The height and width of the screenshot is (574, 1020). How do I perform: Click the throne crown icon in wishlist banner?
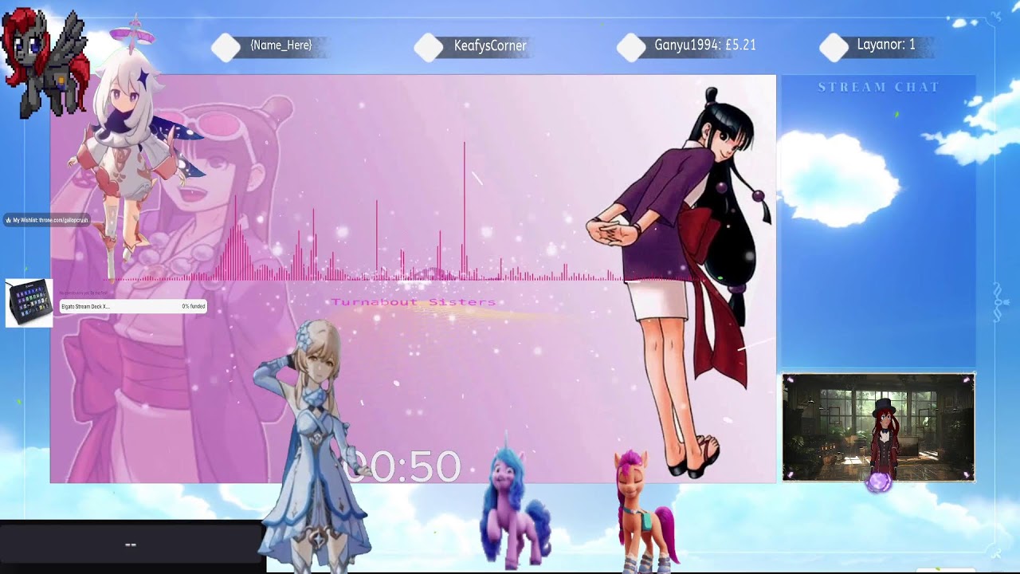pyautogui.click(x=8, y=220)
